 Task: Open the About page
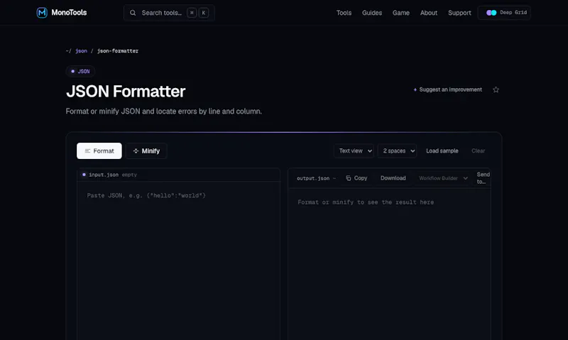pyautogui.click(x=429, y=13)
